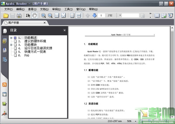Click the Fit width icon

tap(57, 16)
